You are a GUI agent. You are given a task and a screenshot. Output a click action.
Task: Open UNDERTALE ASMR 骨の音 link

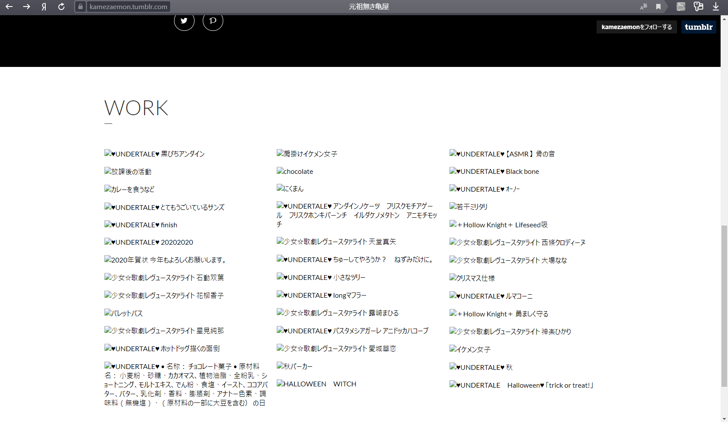502,154
